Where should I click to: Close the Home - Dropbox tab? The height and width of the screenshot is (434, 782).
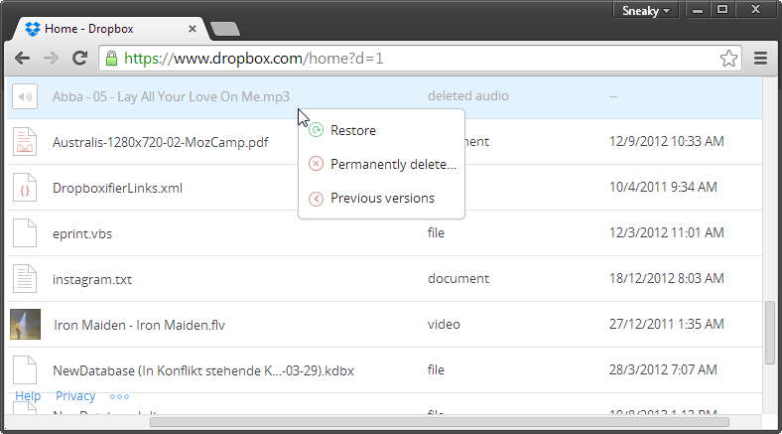[x=192, y=29]
